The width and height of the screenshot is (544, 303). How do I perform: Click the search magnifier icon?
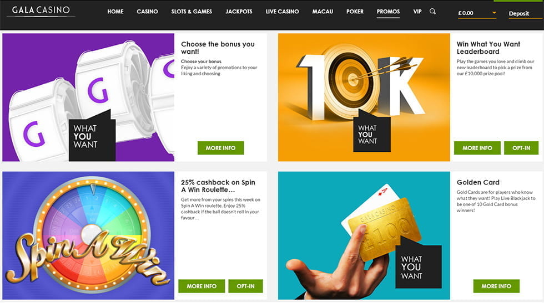pyautogui.click(x=432, y=12)
